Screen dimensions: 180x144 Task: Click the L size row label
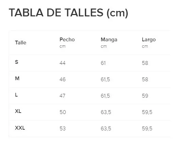[16, 95]
